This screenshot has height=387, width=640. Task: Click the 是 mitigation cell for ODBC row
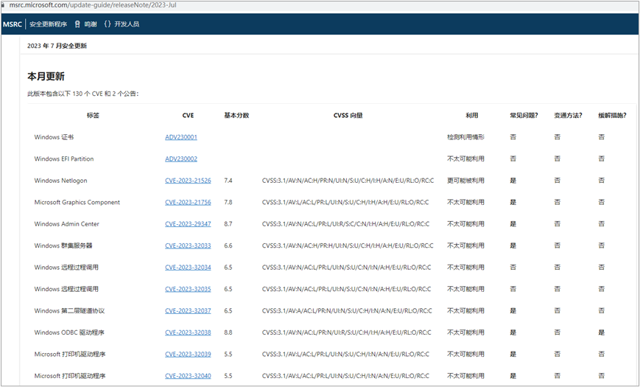601,332
